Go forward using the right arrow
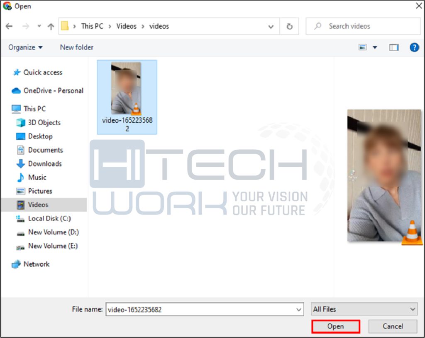The image size is (425, 338). tap(25, 26)
